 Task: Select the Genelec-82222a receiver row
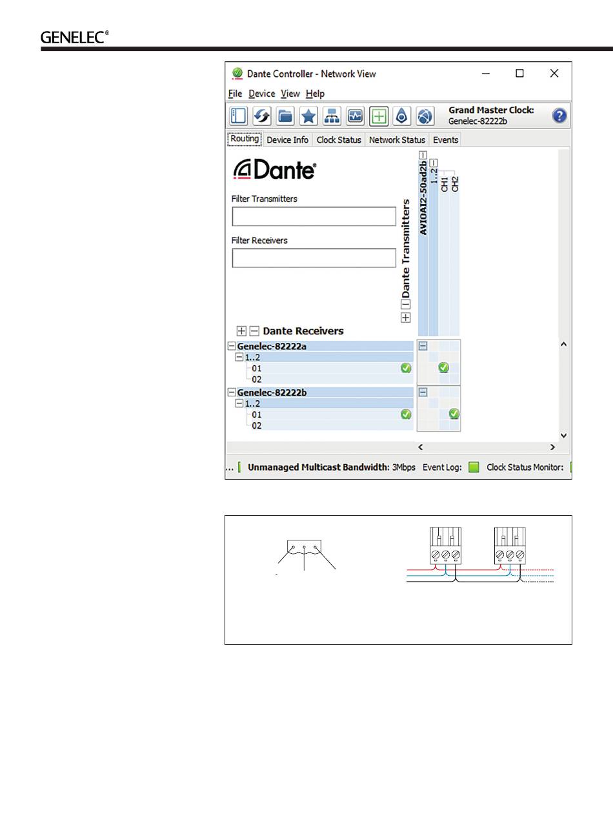[x=321, y=346]
